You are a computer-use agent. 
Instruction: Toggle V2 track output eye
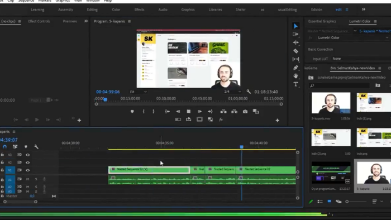(28, 162)
